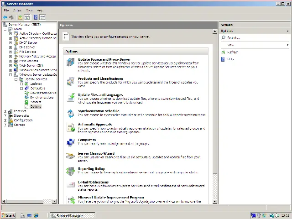Click the Server Manager taskbar button
Viewport: 292px width, 219px height.
(x=73, y=215)
